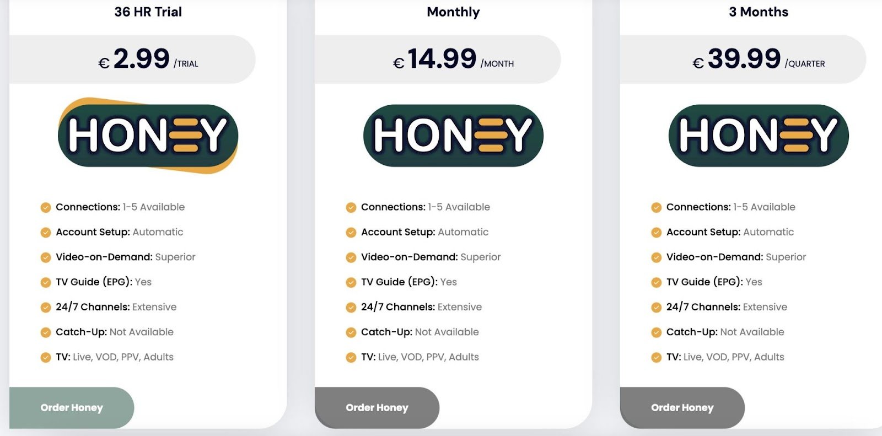Viewport: 882px width, 436px height.
Task: Click the Account Setup checkmark on the Monthly plan
Action: pos(349,233)
